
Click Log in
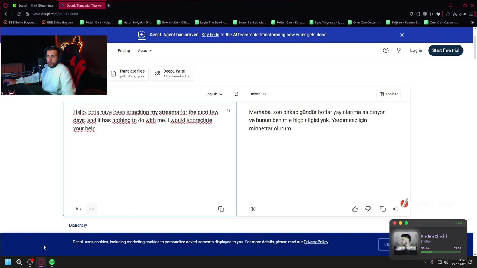[x=416, y=50]
